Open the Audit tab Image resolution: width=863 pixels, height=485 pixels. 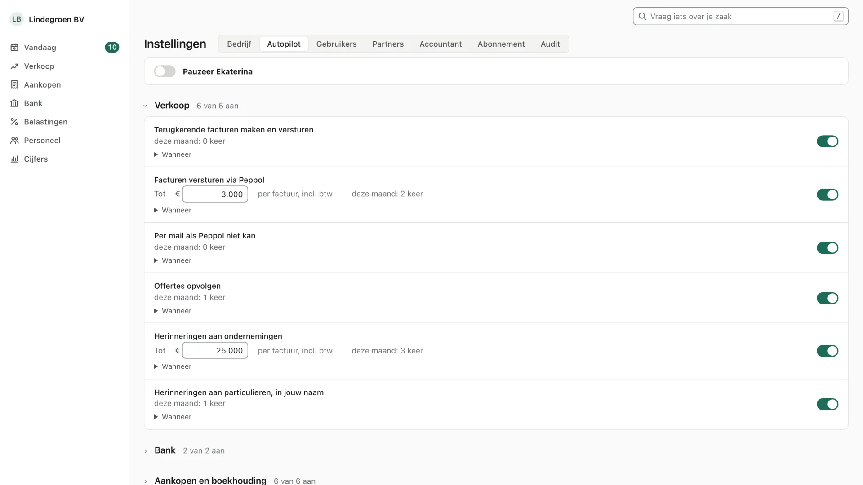tap(550, 44)
